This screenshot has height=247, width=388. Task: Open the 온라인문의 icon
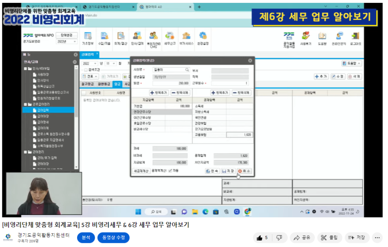[x=339, y=38]
